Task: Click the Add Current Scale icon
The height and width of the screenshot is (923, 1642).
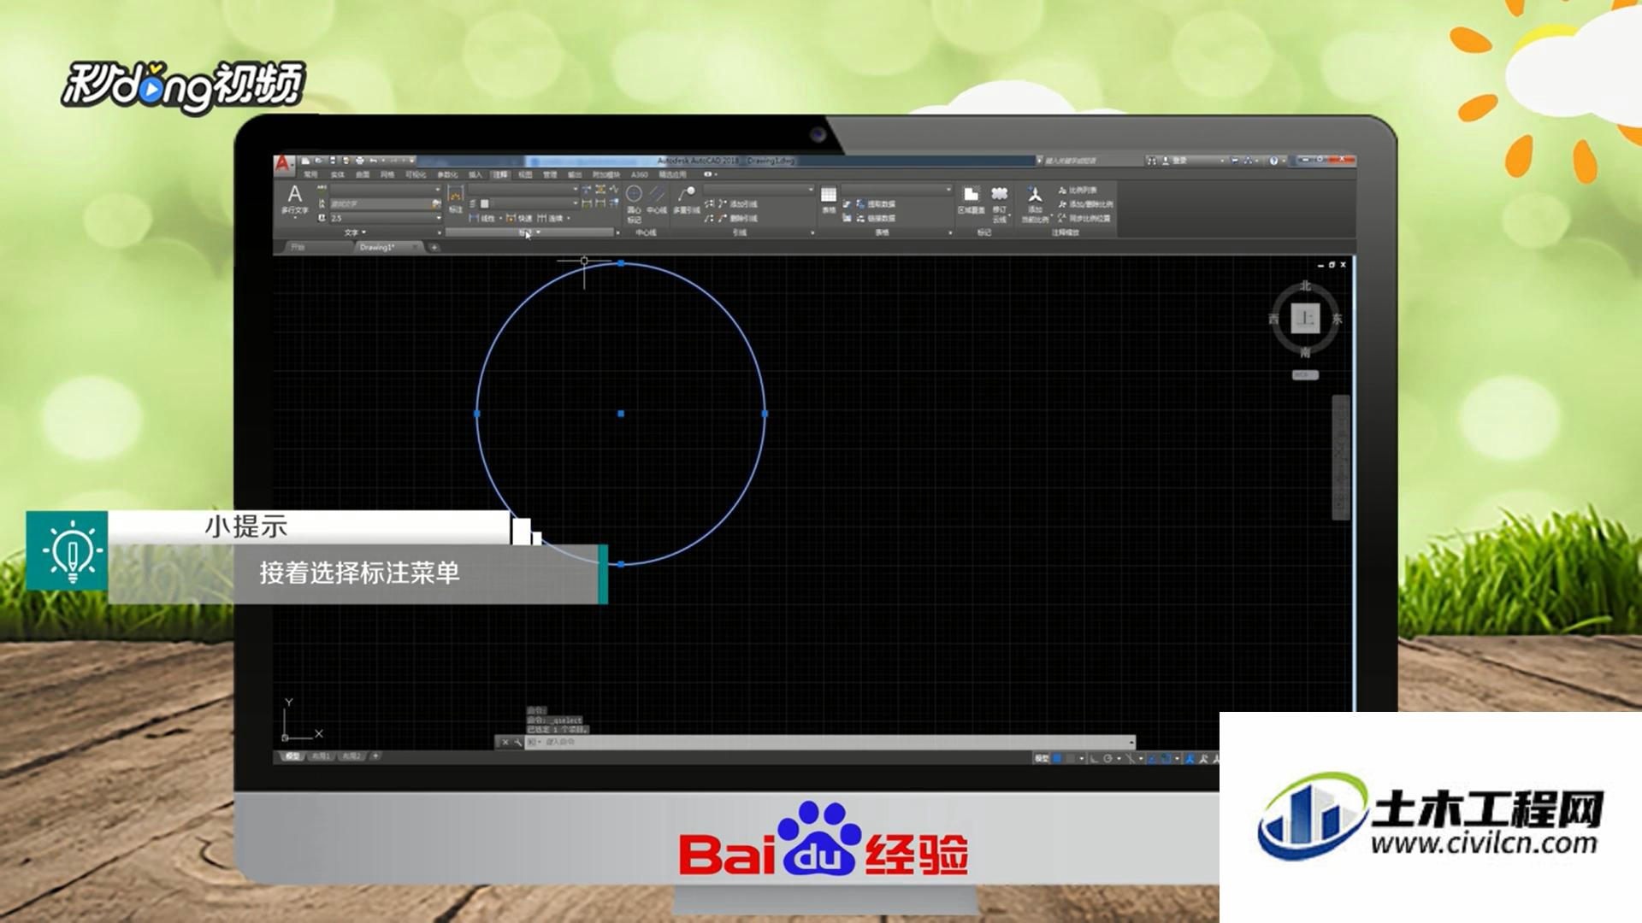Action: pos(1035,203)
